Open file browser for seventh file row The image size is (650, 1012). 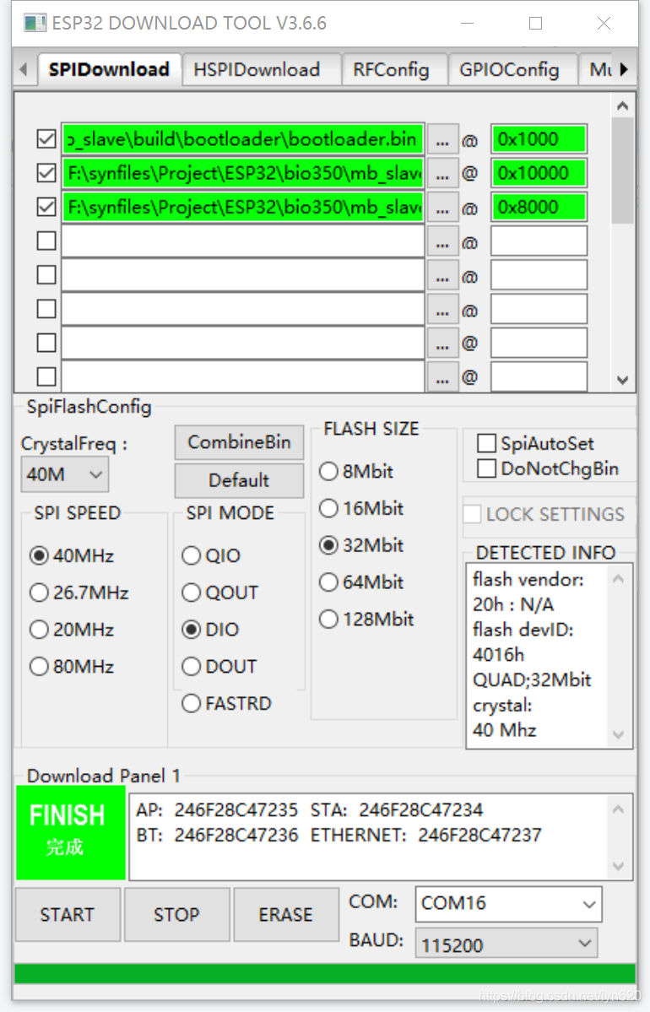(x=442, y=344)
